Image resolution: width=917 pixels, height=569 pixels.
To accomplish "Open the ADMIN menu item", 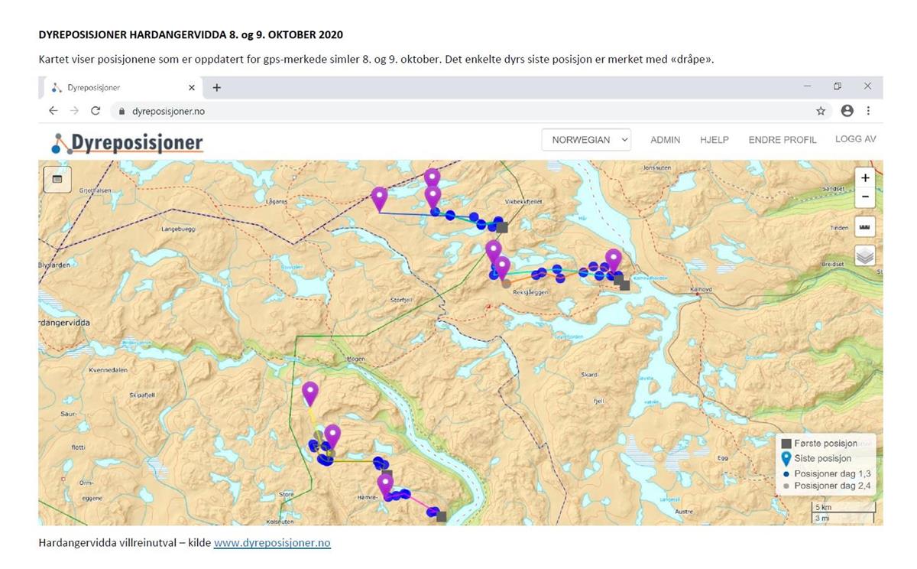I will coord(665,140).
